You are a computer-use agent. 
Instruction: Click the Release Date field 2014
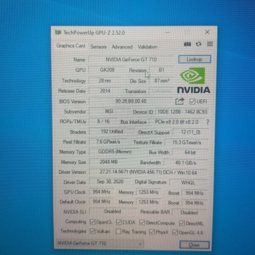(105, 91)
